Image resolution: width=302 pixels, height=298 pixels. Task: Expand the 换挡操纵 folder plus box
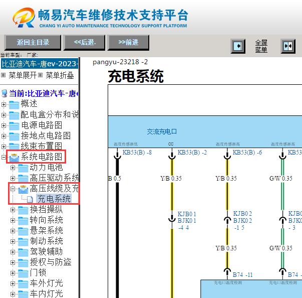pos(13,210)
